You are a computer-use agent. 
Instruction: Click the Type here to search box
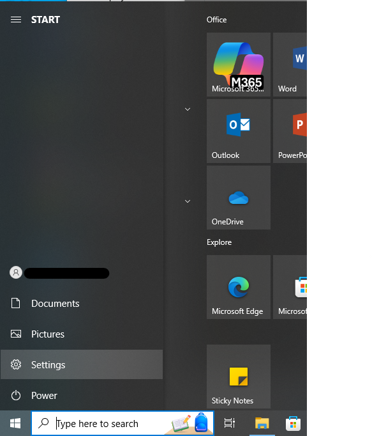coord(123,423)
